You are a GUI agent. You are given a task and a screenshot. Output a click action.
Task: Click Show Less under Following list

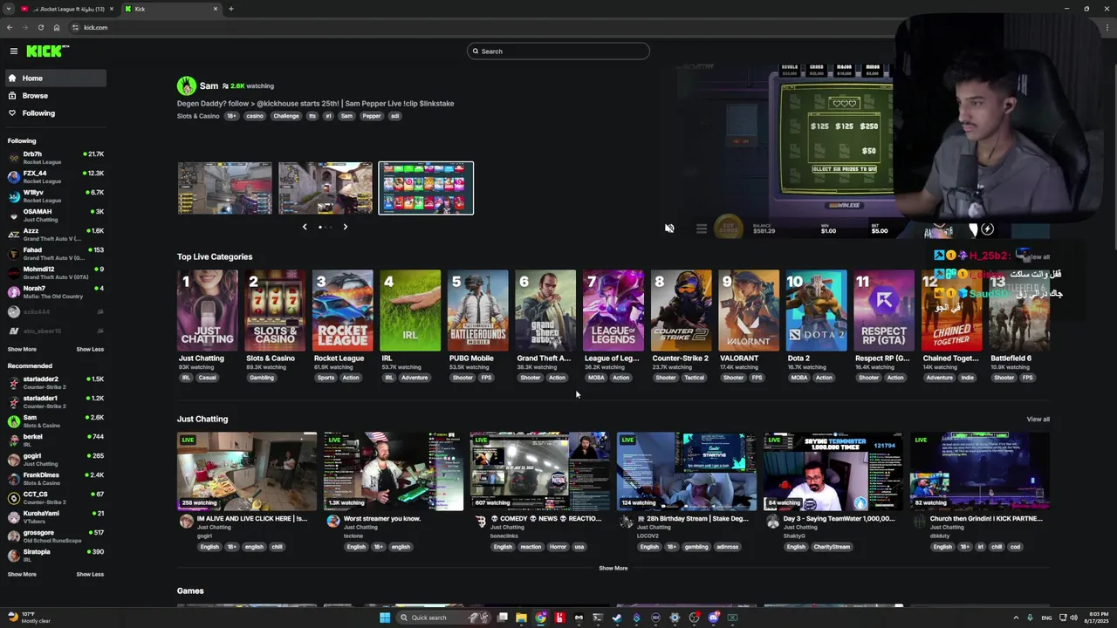click(x=90, y=350)
